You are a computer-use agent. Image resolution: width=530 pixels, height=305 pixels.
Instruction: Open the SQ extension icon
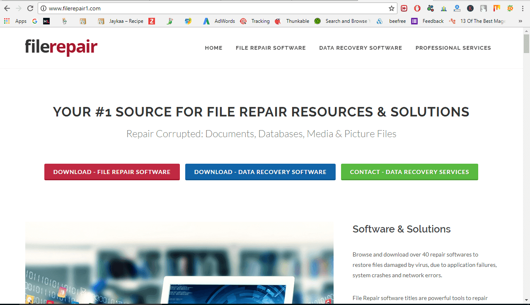pyautogui.click(x=510, y=8)
